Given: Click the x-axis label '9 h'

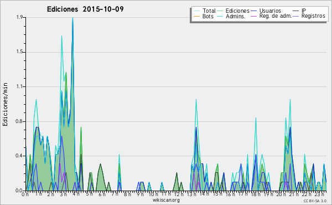Looking at the screenshot, I should point(140,194).
